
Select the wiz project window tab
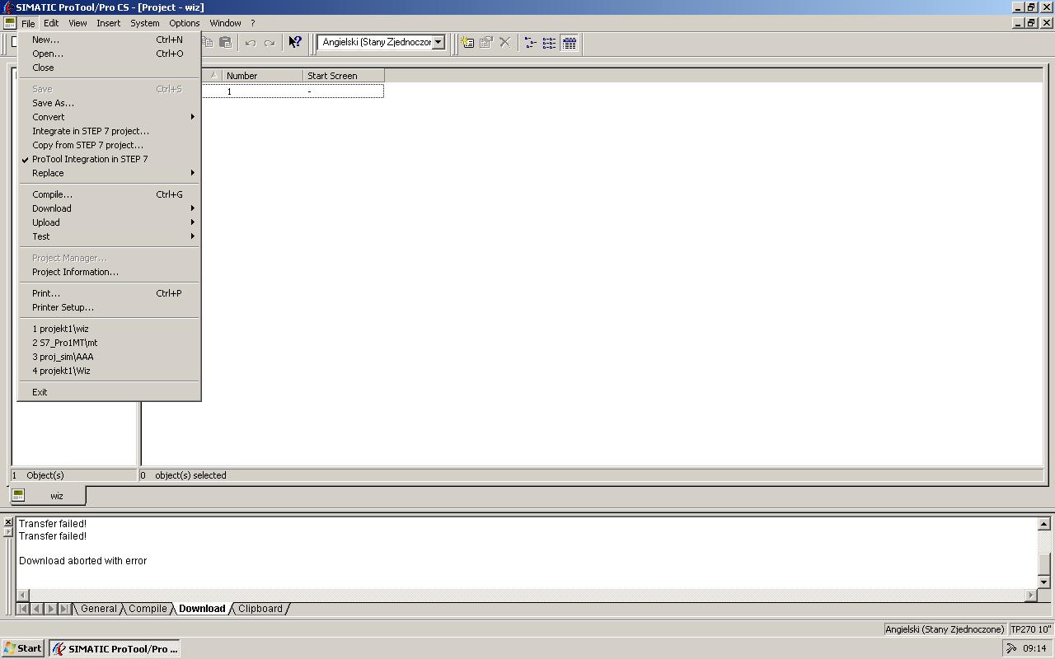[48, 495]
